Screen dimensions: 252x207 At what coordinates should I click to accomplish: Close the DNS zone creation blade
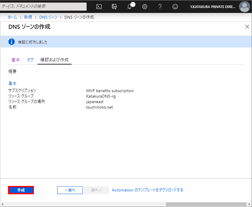(247, 26)
